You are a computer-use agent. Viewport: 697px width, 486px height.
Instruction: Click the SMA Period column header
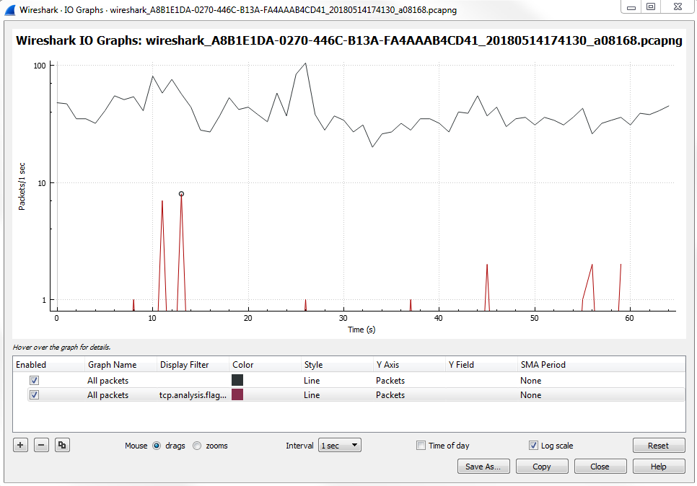click(x=601, y=364)
